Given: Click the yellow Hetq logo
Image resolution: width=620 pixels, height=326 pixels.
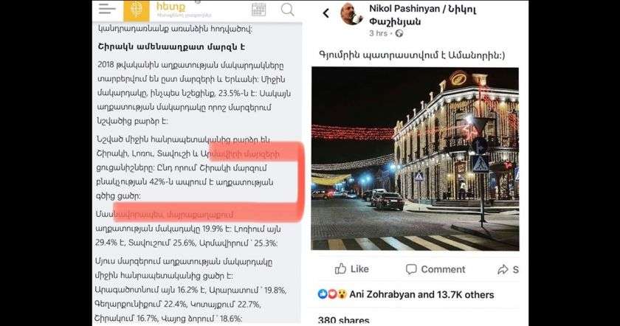Looking at the screenshot, I should click(137, 10).
